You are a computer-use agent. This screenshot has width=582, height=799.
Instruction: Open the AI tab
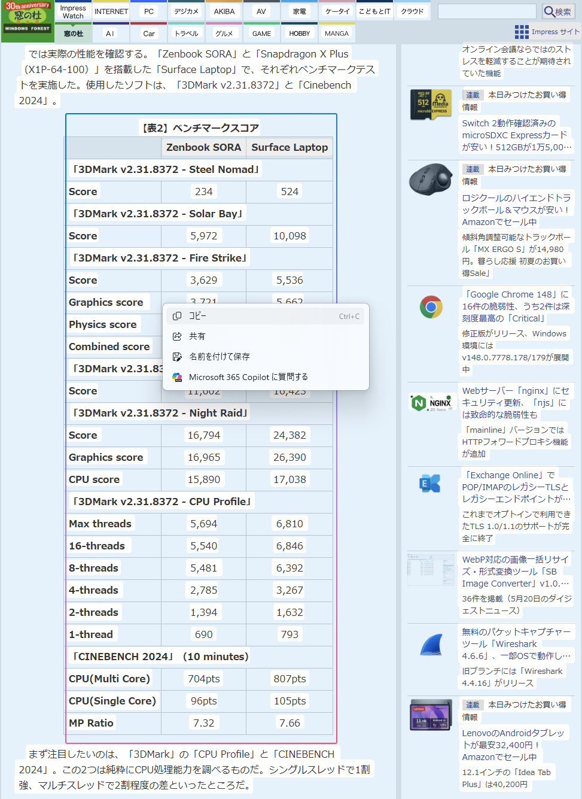pyautogui.click(x=110, y=34)
